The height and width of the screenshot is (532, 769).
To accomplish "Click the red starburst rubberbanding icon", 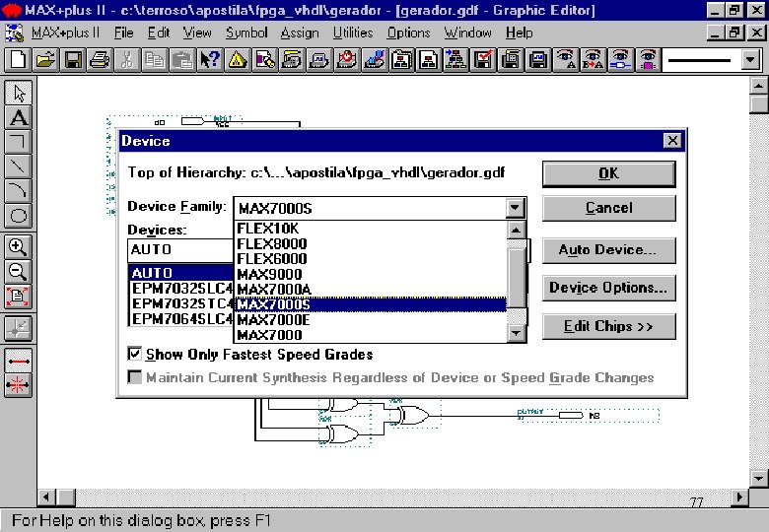I will pyautogui.click(x=19, y=385).
